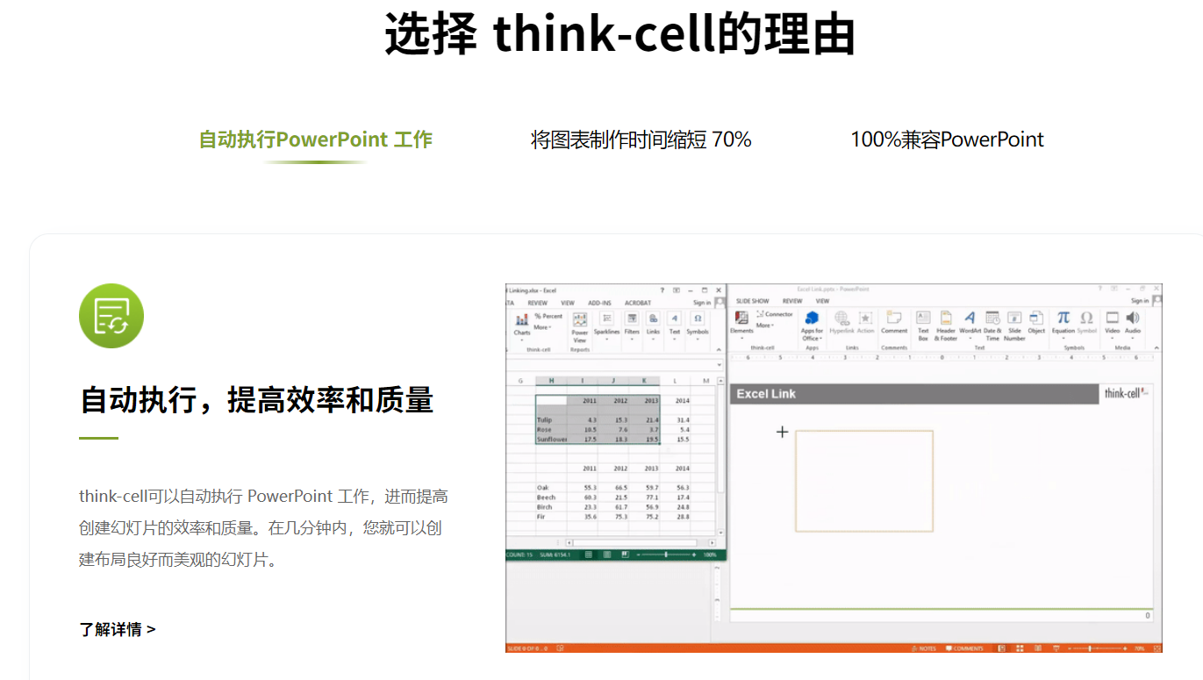1203x680 pixels.
Task: Select column L header in Excel
Action: tap(675, 381)
